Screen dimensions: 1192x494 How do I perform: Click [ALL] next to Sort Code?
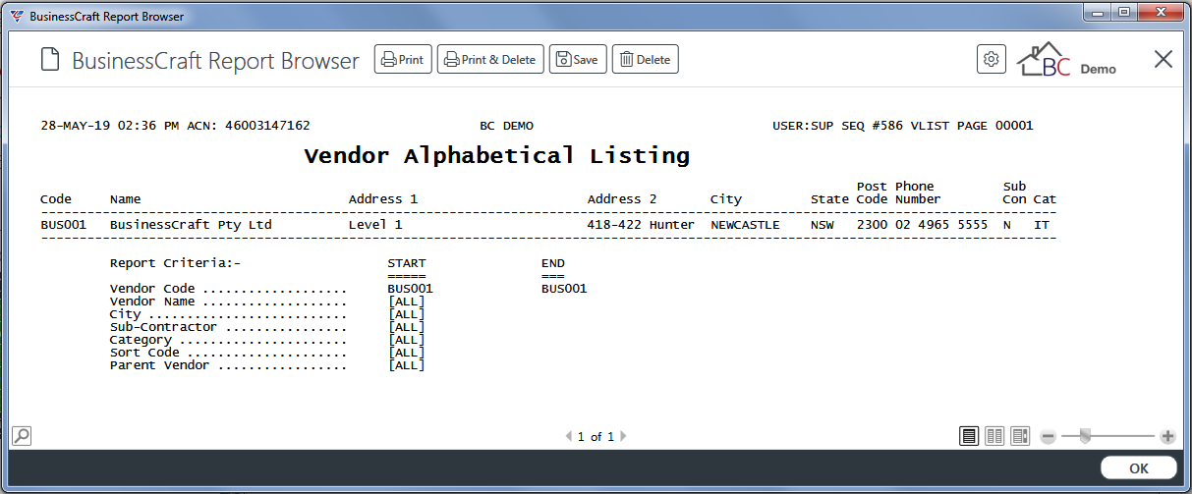point(407,353)
